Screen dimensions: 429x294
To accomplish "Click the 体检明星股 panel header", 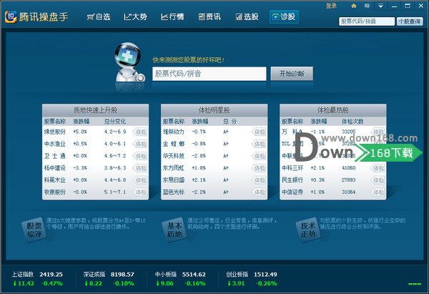I will pos(214,110).
